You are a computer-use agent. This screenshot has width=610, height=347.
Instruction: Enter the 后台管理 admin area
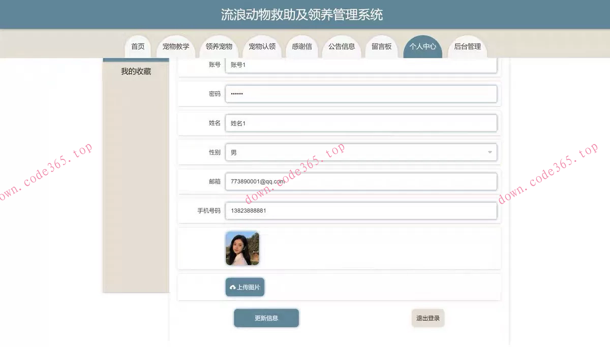[468, 46]
